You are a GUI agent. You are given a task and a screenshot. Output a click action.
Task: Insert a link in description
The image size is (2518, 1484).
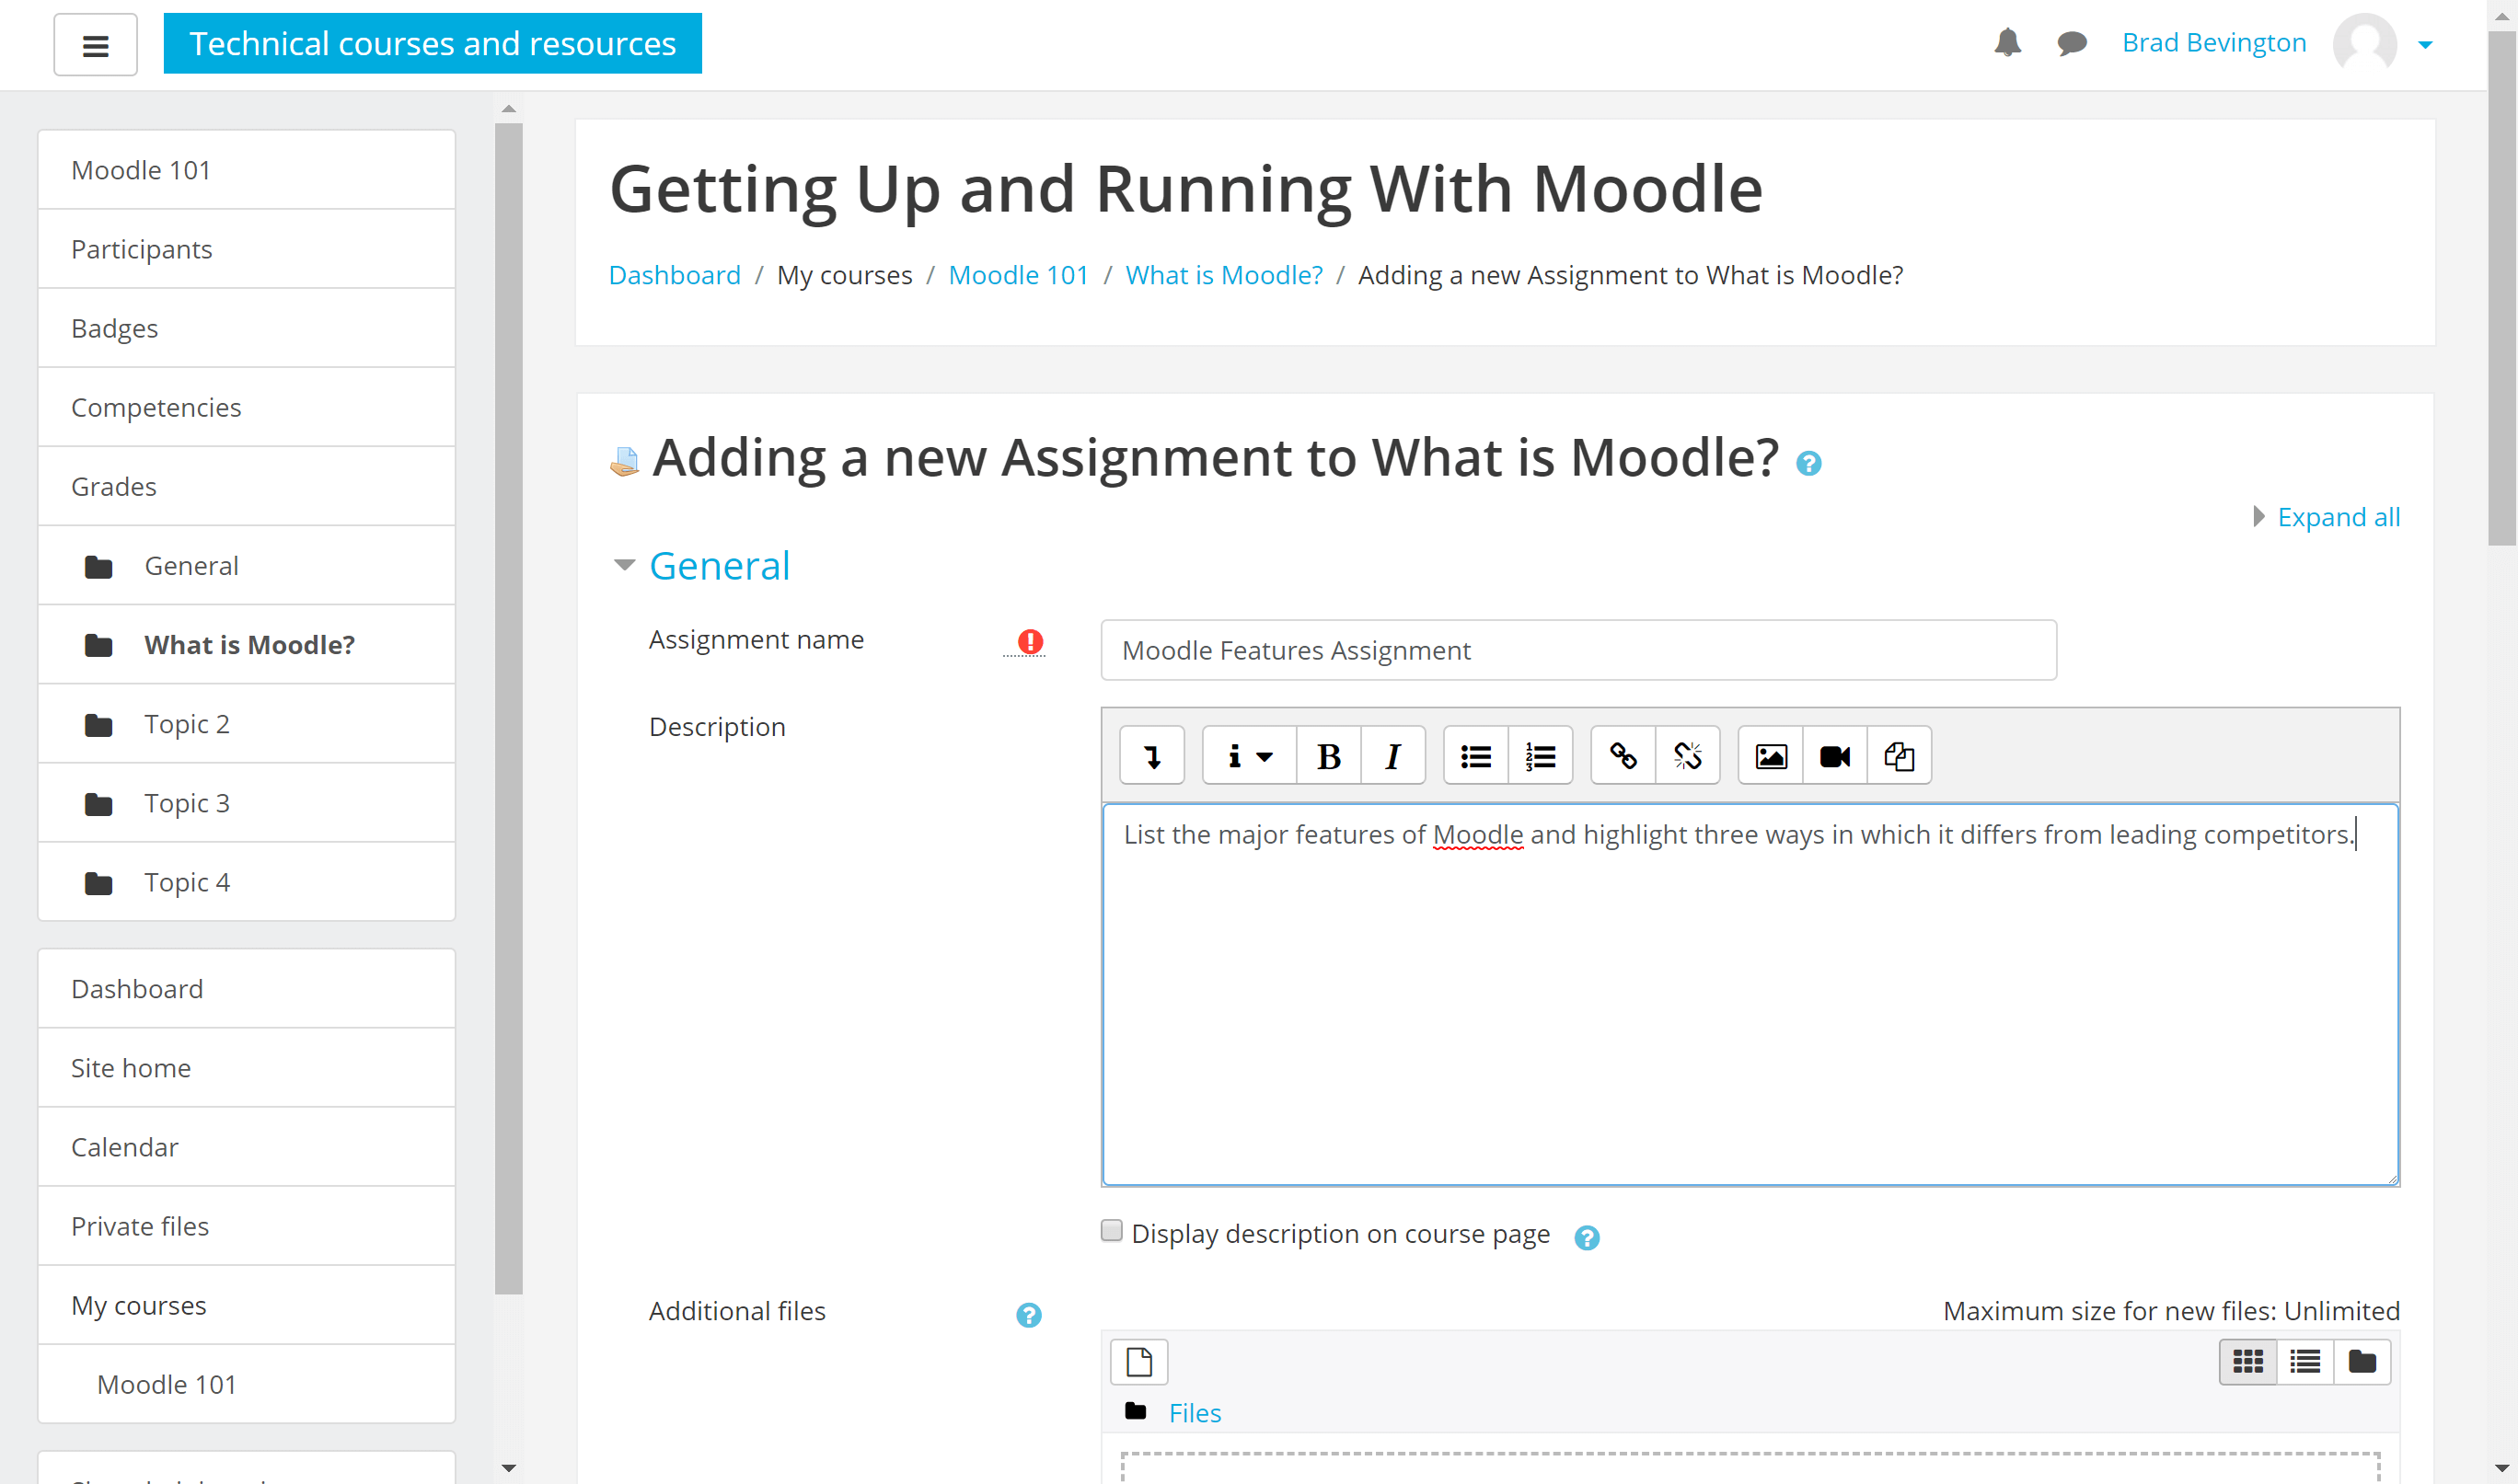[x=1623, y=756]
